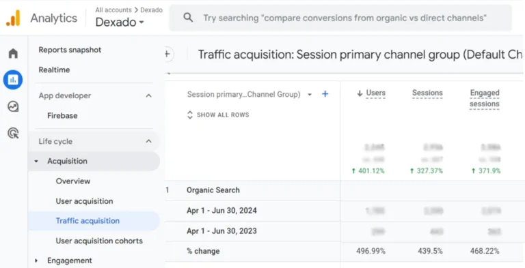Click the Analytics logo
Screen dimensions: 525x268
(x=13, y=18)
